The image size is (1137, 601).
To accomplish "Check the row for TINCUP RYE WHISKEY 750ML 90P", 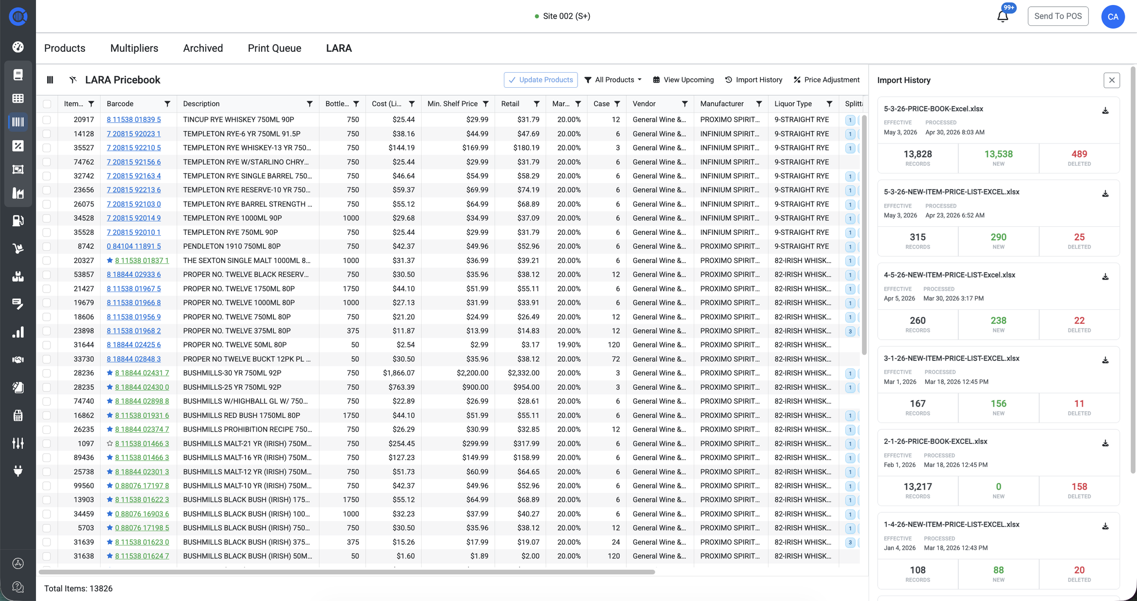I will pyautogui.click(x=47, y=119).
